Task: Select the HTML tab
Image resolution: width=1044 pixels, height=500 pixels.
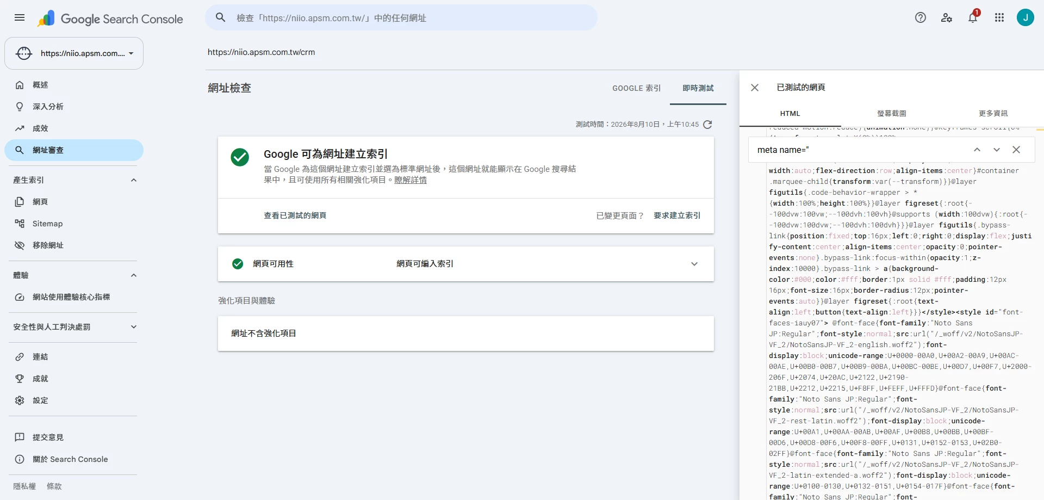Action: (x=790, y=114)
